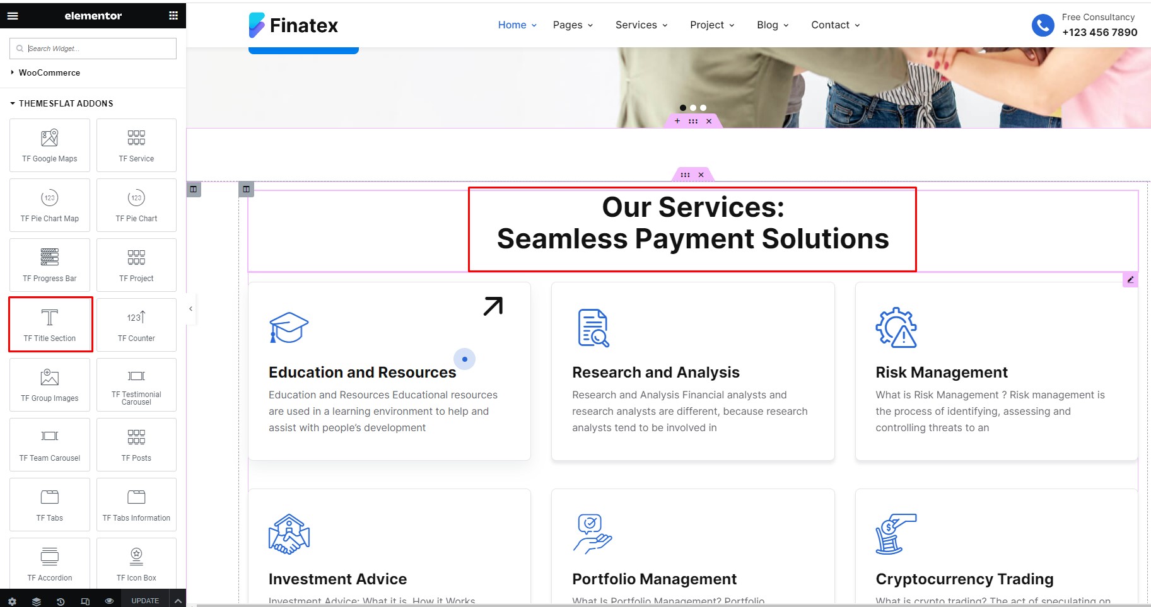Viewport: 1151px width, 607px height.
Task: Click the gear warning risk icon
Action: [x=896, y=328]
